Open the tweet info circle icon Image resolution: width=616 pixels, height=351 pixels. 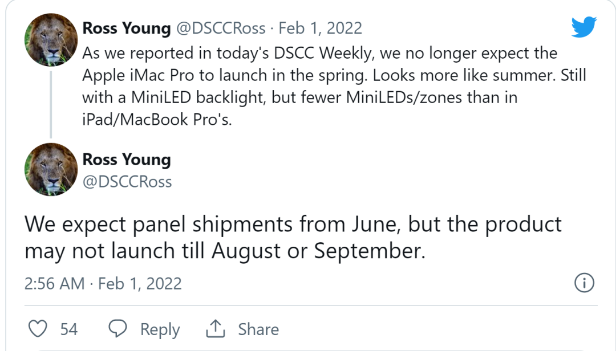pos(585,283)
